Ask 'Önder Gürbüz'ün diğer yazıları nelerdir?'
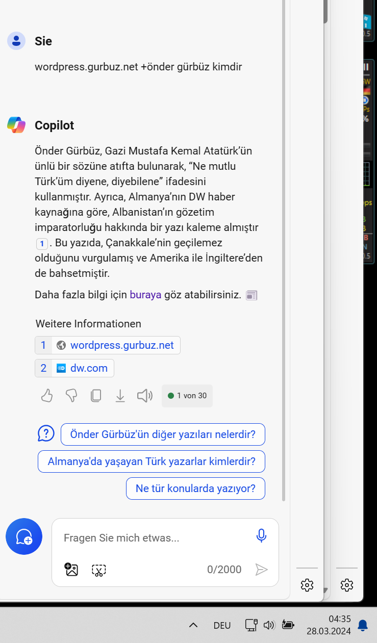Screen dimensions: 377x643 [x=163, y=434]
